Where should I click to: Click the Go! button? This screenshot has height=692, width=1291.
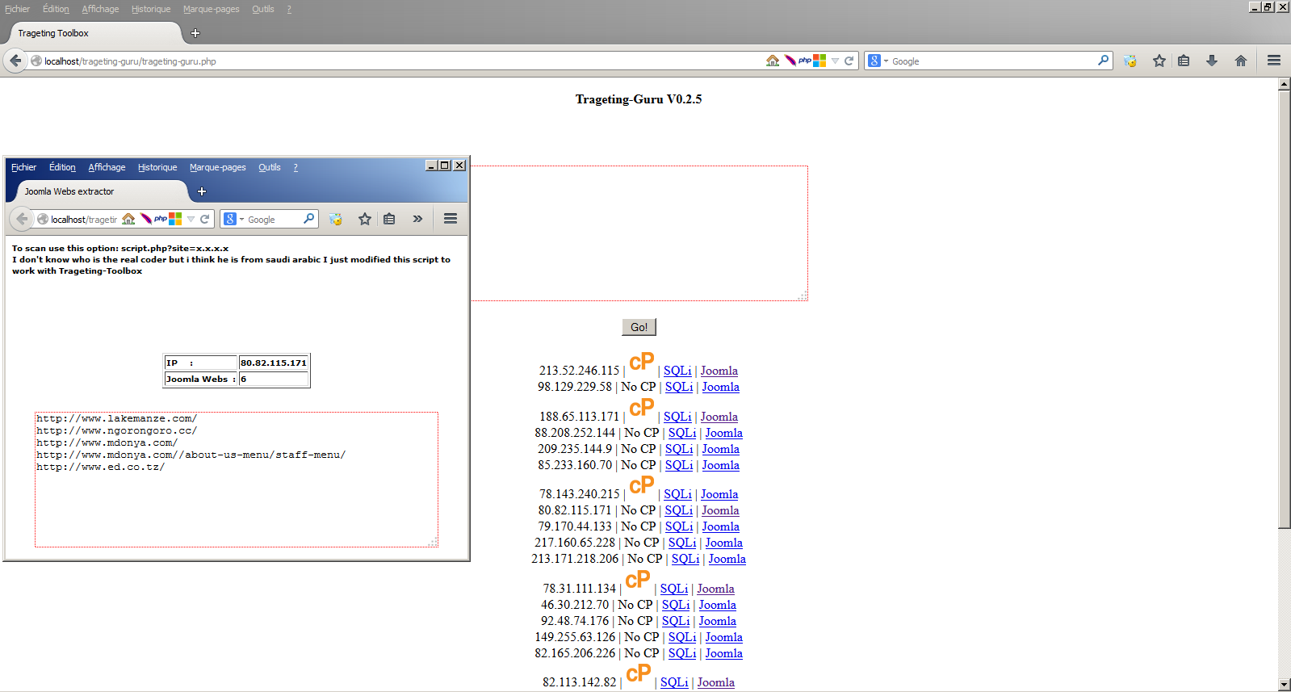(x=639, y=327)
